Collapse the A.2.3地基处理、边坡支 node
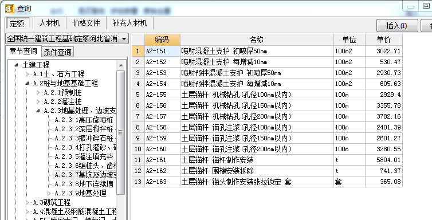Screen dimensions: 432x220 coord(38,111)
